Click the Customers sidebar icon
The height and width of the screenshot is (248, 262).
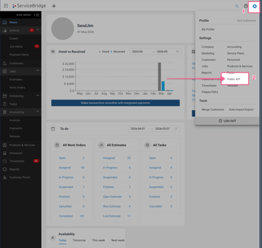click(5, 63)
